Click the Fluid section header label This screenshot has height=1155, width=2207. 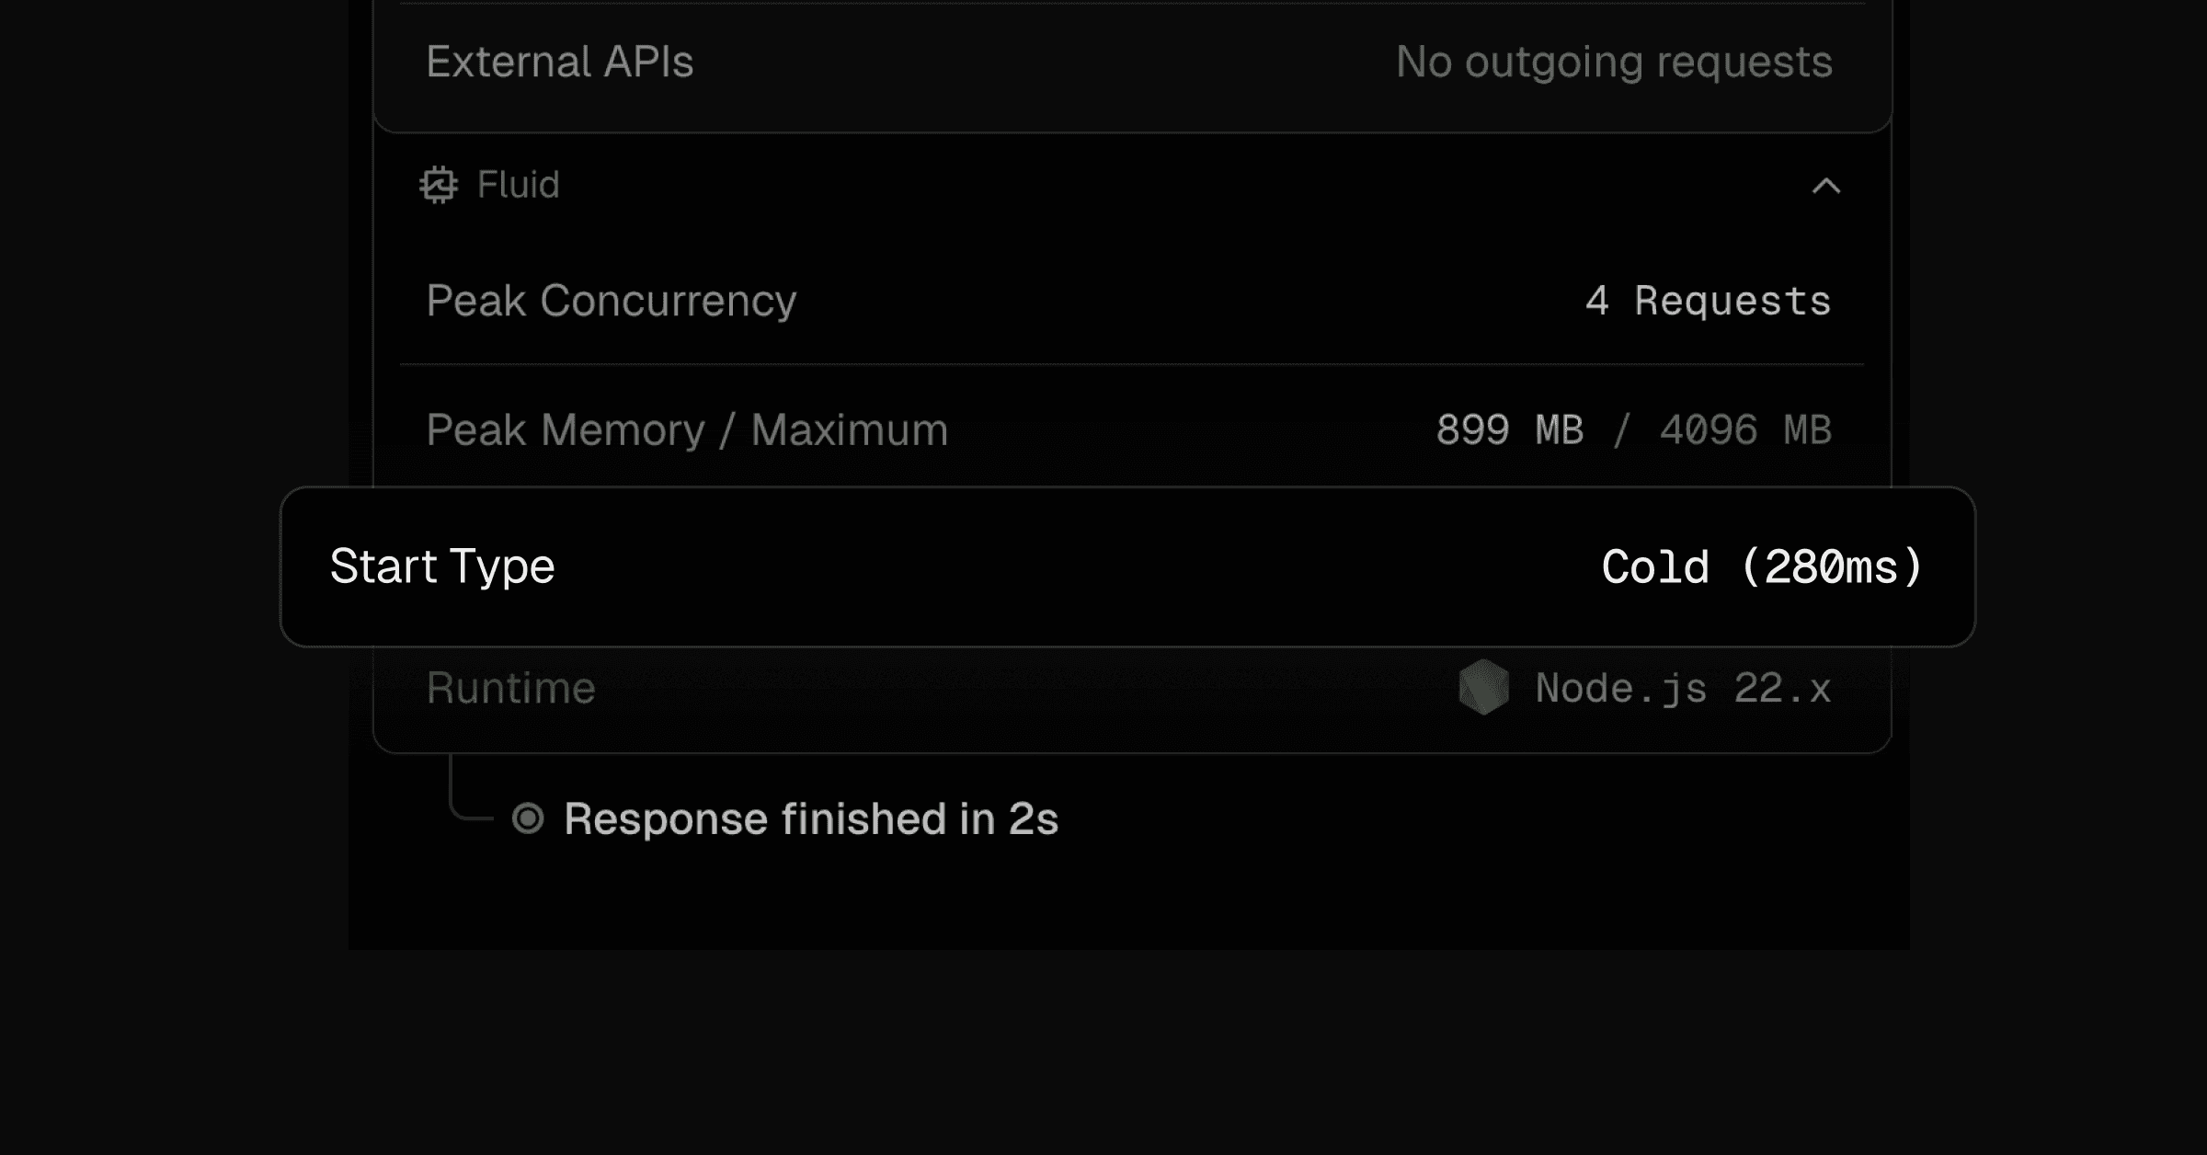pos(517,184)
